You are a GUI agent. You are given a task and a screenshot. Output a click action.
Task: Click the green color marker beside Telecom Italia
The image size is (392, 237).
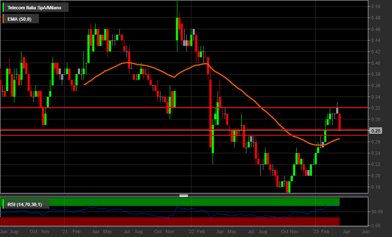(3, 8)
